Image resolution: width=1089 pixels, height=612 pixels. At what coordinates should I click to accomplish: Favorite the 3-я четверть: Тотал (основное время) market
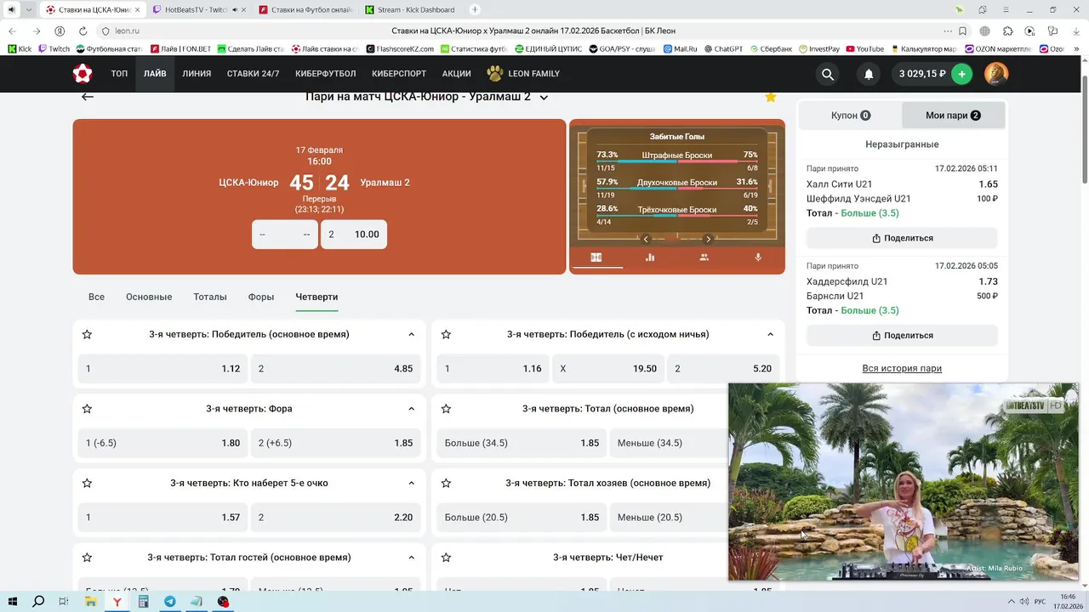click(x=446, y=409)
